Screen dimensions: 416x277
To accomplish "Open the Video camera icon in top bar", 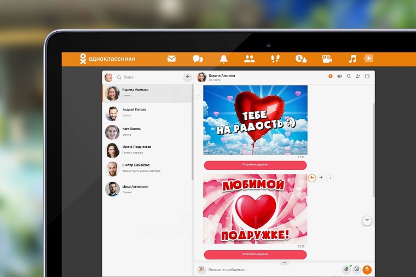I will coord(327,59).
